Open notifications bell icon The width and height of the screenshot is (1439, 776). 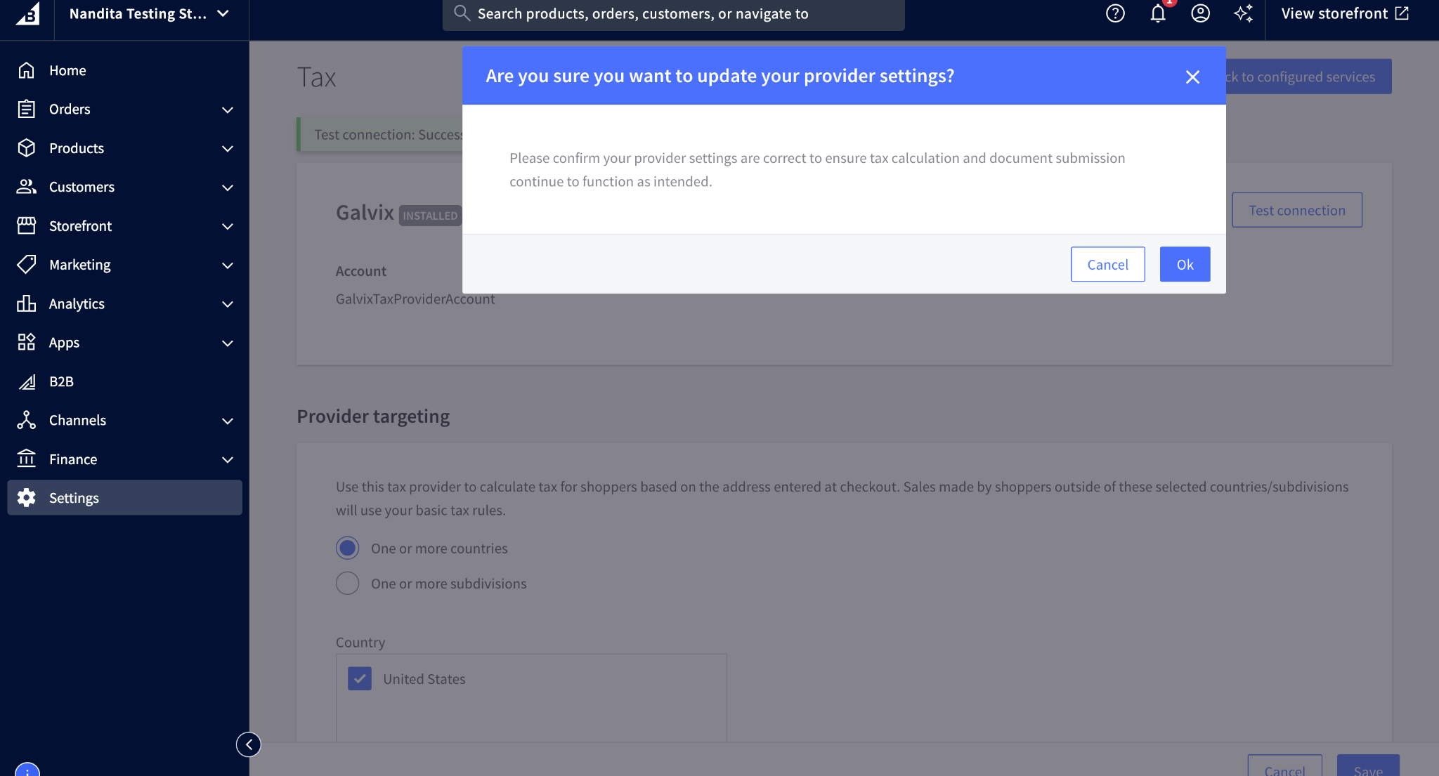(1158, 13)
